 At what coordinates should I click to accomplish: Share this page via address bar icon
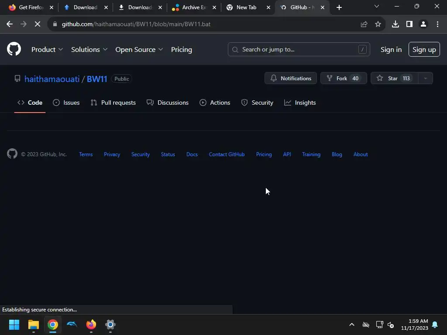(x=364, y=24)
